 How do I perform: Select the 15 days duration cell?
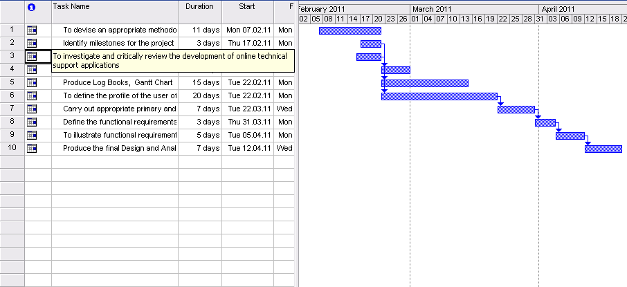(199, 83)
